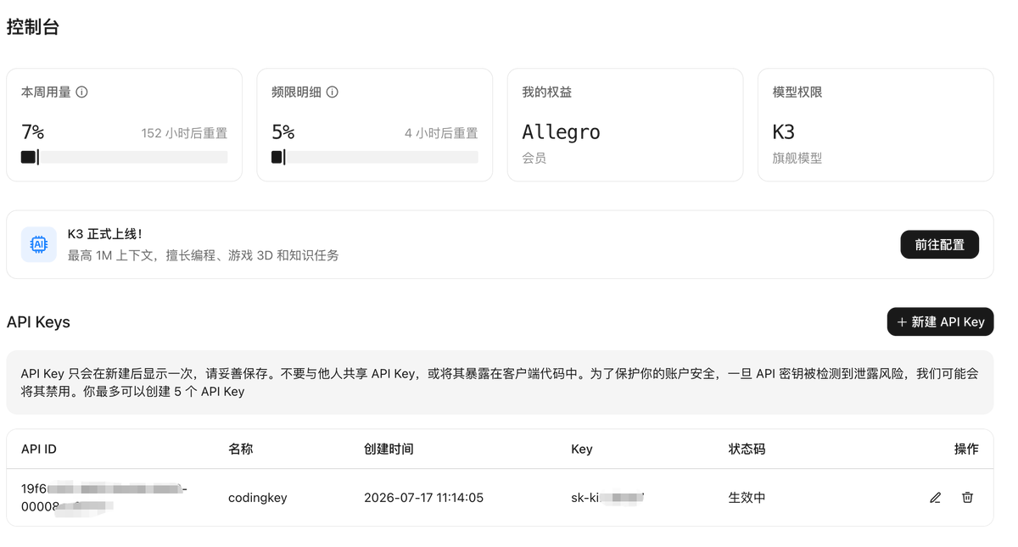Click the 创建时间 column header
The width and height of the screenshot is (1018, 547).
point(389,449)
